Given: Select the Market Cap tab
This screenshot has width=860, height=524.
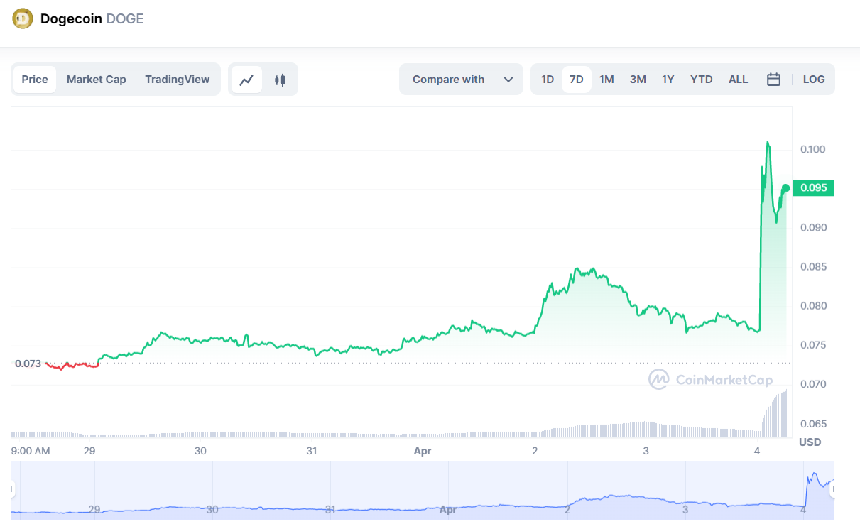Looking at the screenshot, I should pos(97,80).
